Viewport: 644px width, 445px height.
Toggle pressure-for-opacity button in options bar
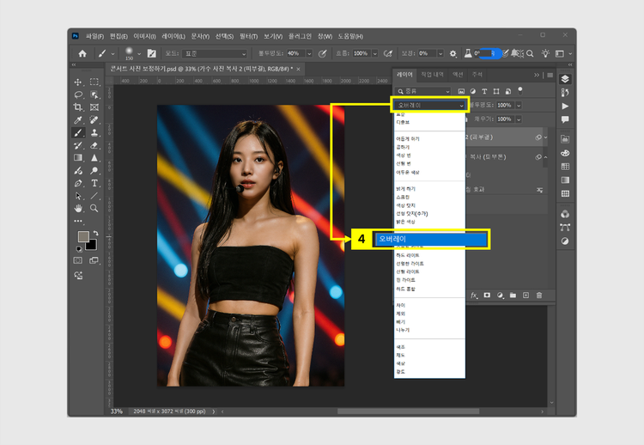pos(321,53)
